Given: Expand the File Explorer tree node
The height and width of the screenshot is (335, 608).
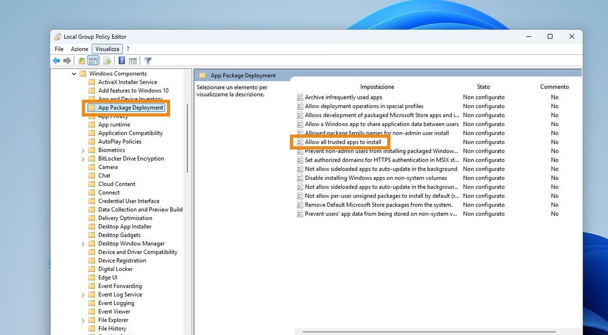Looking at the screenshot, I should click(83, 320).
